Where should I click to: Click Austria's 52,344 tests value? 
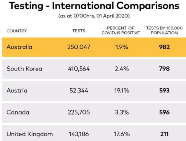[79, 90]
